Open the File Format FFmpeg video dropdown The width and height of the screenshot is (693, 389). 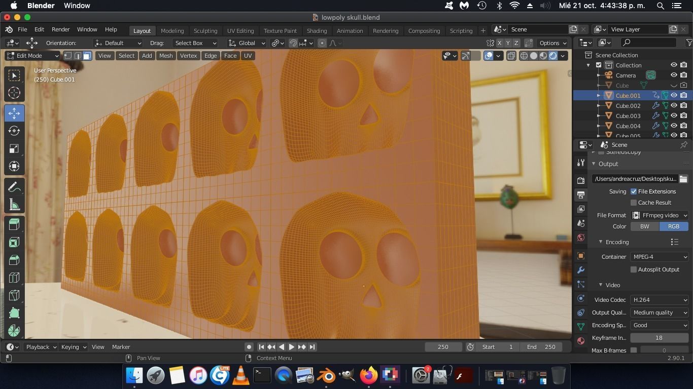click(x=660, y=215)
